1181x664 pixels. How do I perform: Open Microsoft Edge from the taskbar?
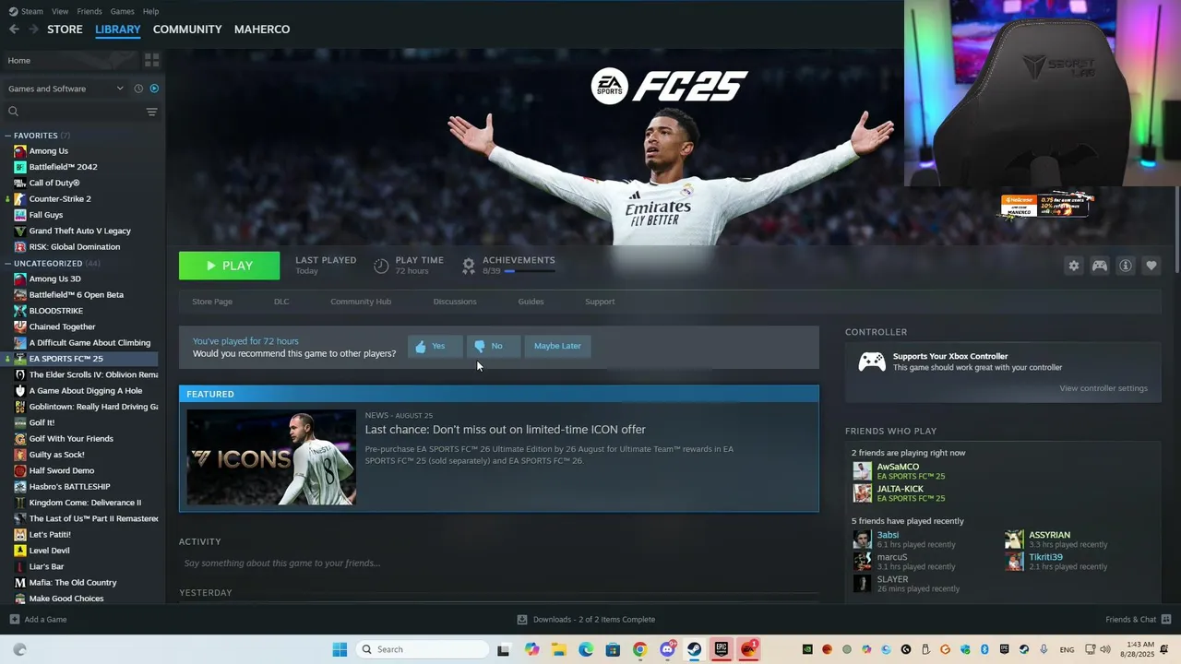(586, 649)
